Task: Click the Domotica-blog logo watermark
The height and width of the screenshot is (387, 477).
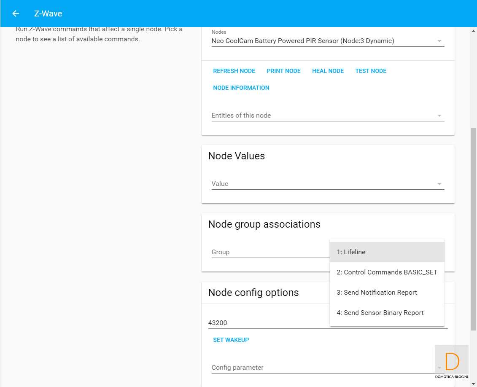Action: 452,361
